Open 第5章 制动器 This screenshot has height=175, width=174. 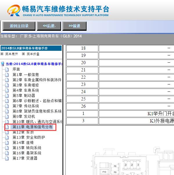(24, 95)
